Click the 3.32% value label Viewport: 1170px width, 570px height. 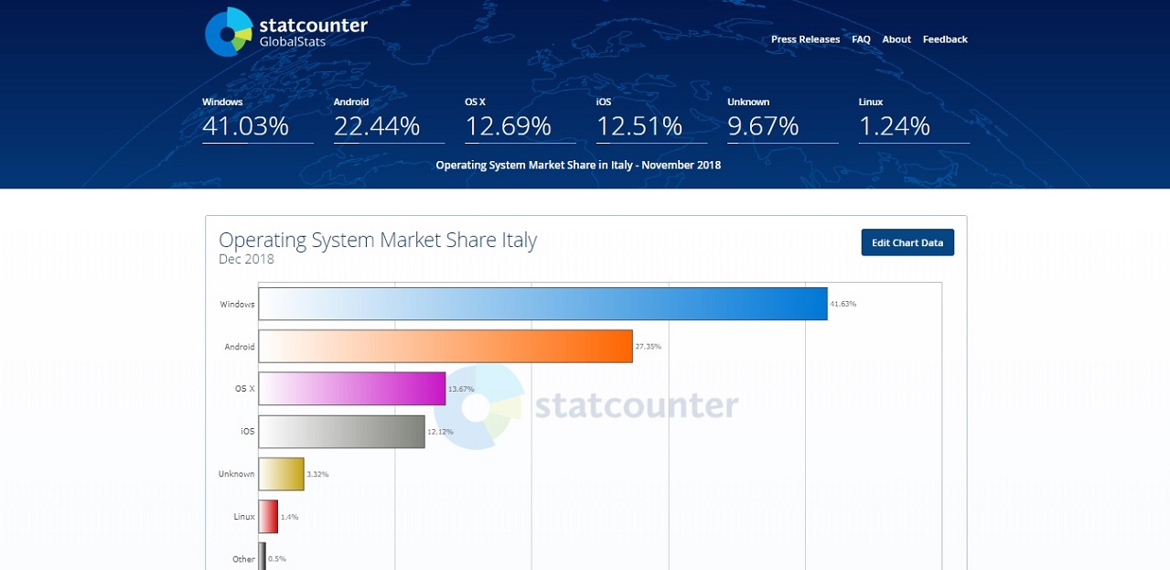coord(317,474)
